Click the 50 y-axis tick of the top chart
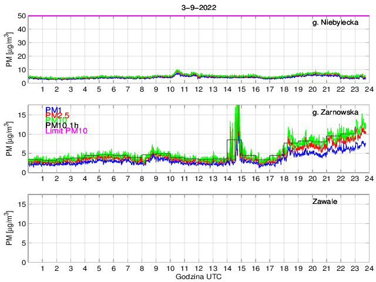 pyautogui.click(x=21, y=16)
